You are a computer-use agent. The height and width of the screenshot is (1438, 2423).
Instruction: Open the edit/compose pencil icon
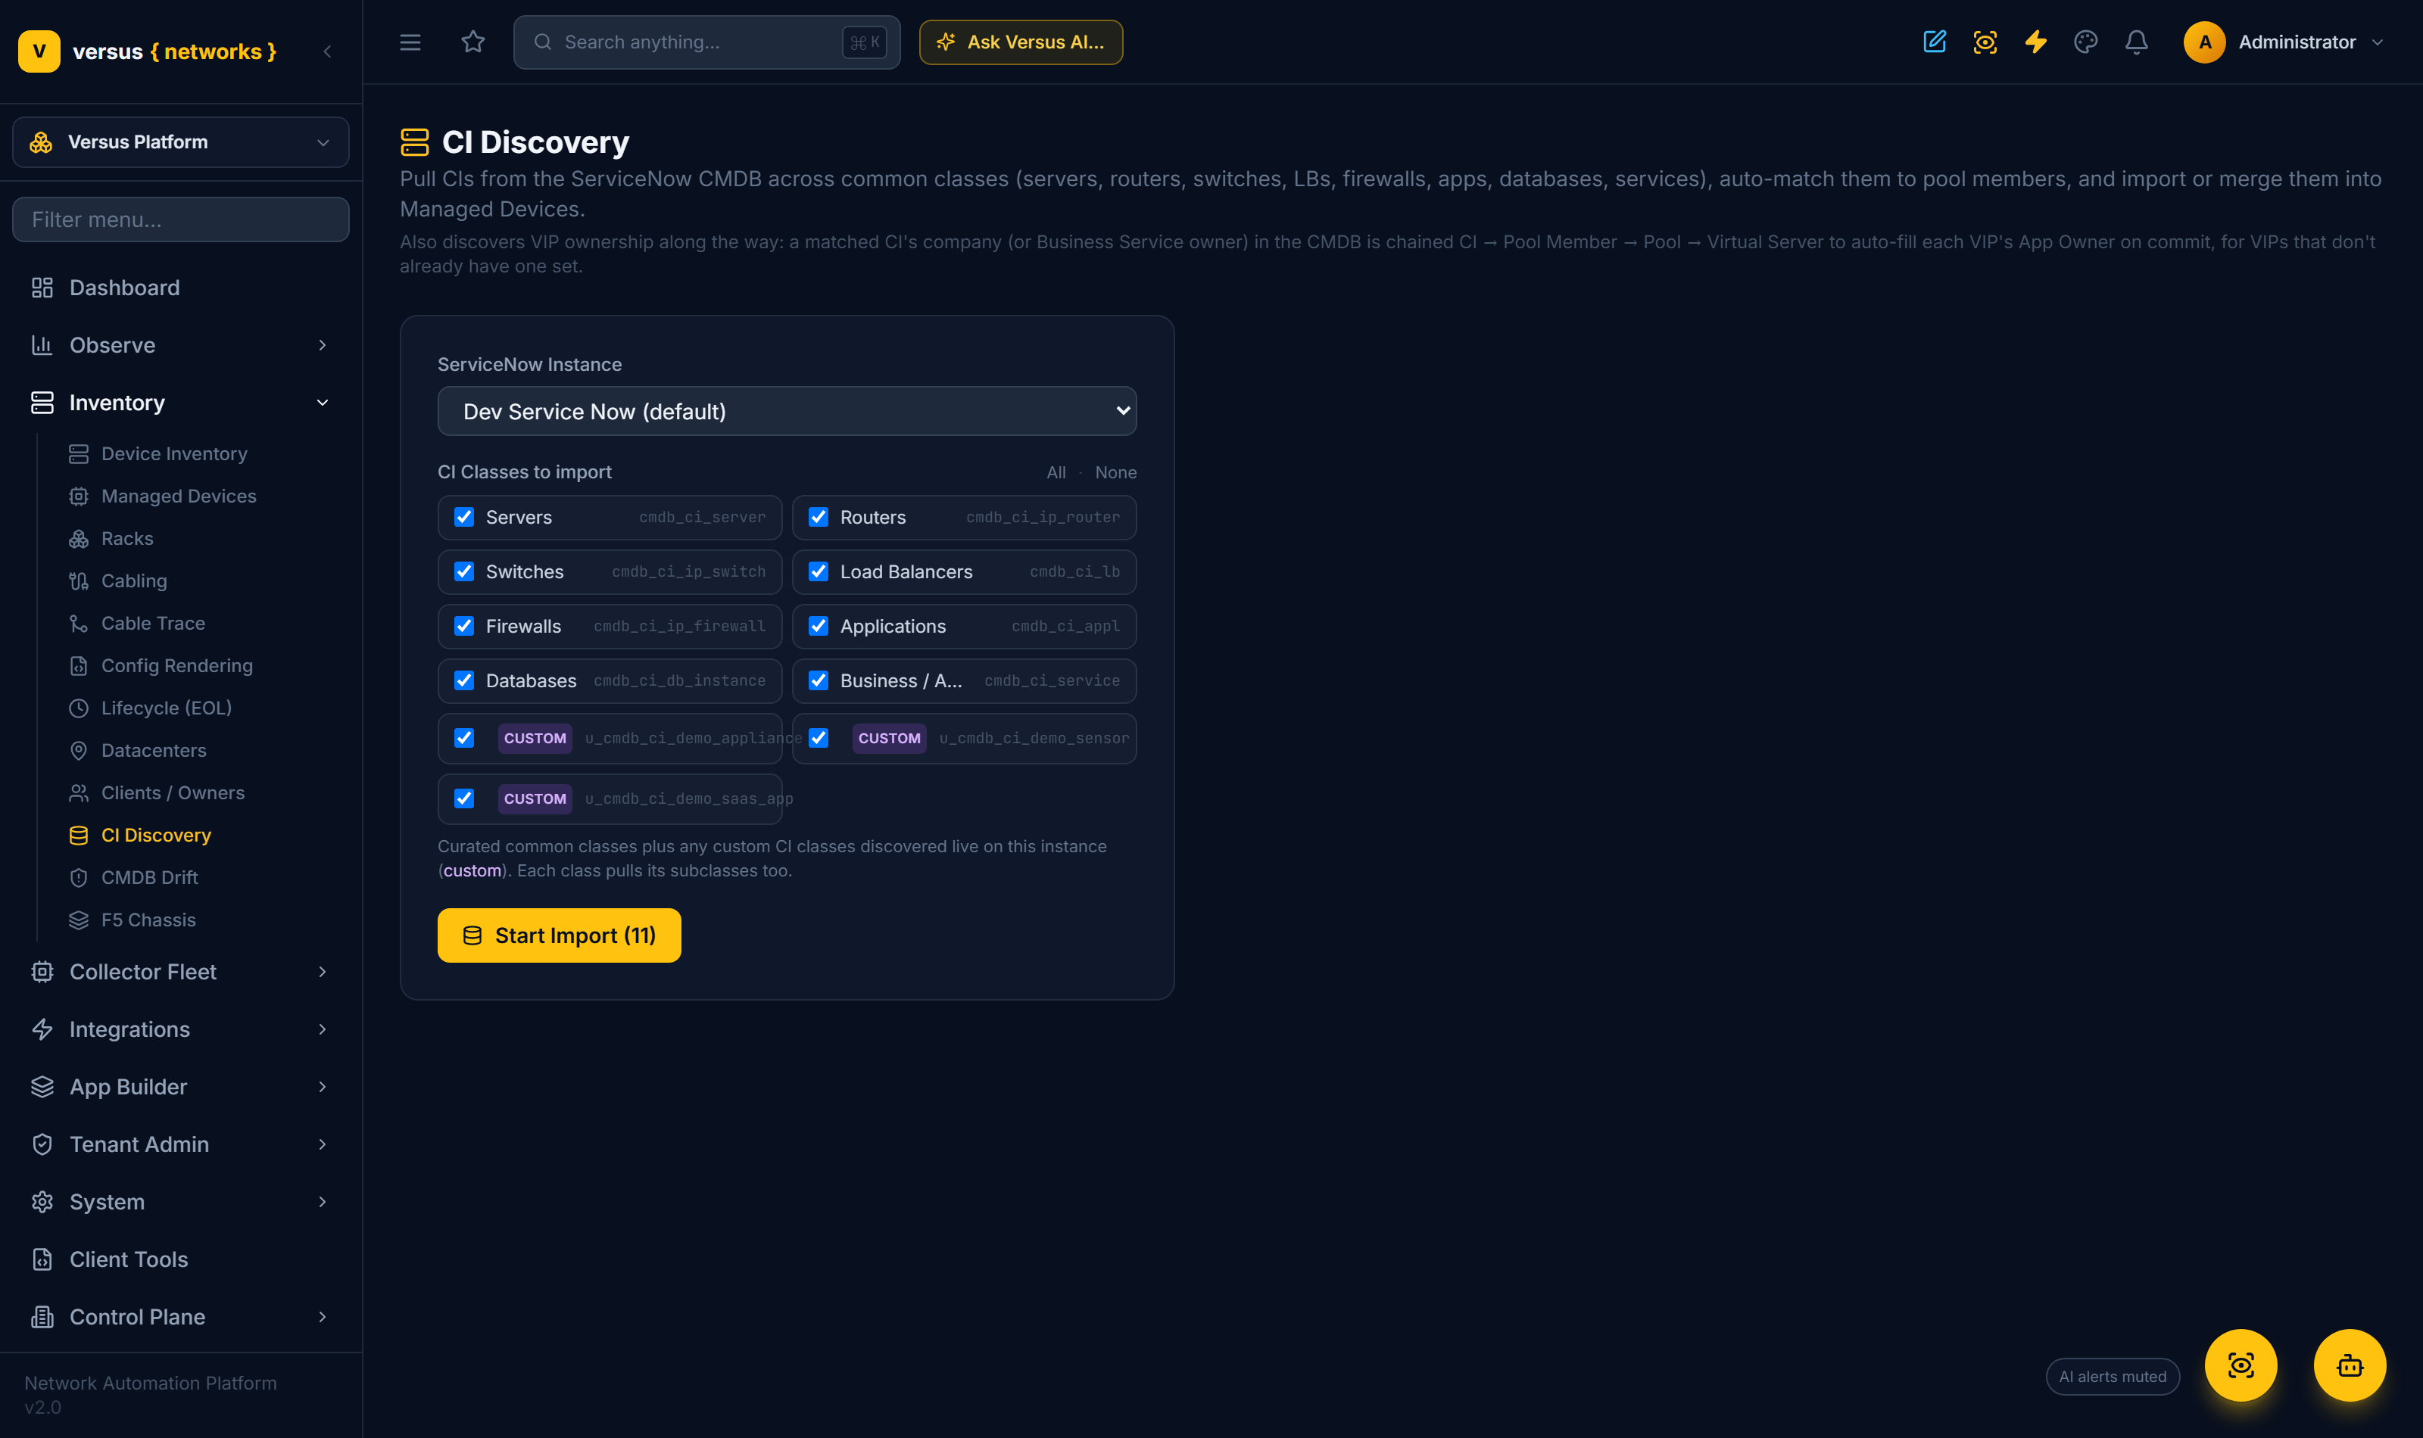[1935, 42]
